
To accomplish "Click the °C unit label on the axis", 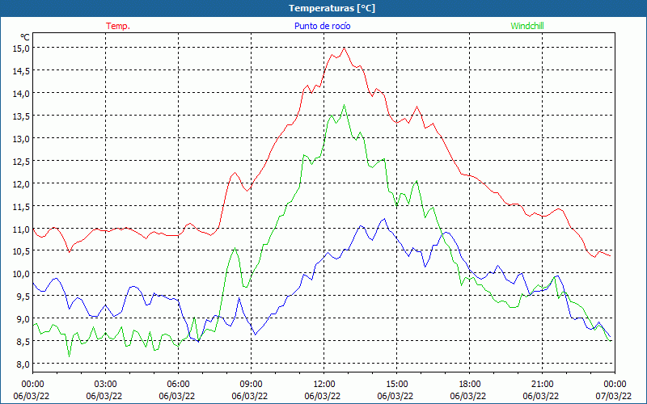I will [25, 37].
